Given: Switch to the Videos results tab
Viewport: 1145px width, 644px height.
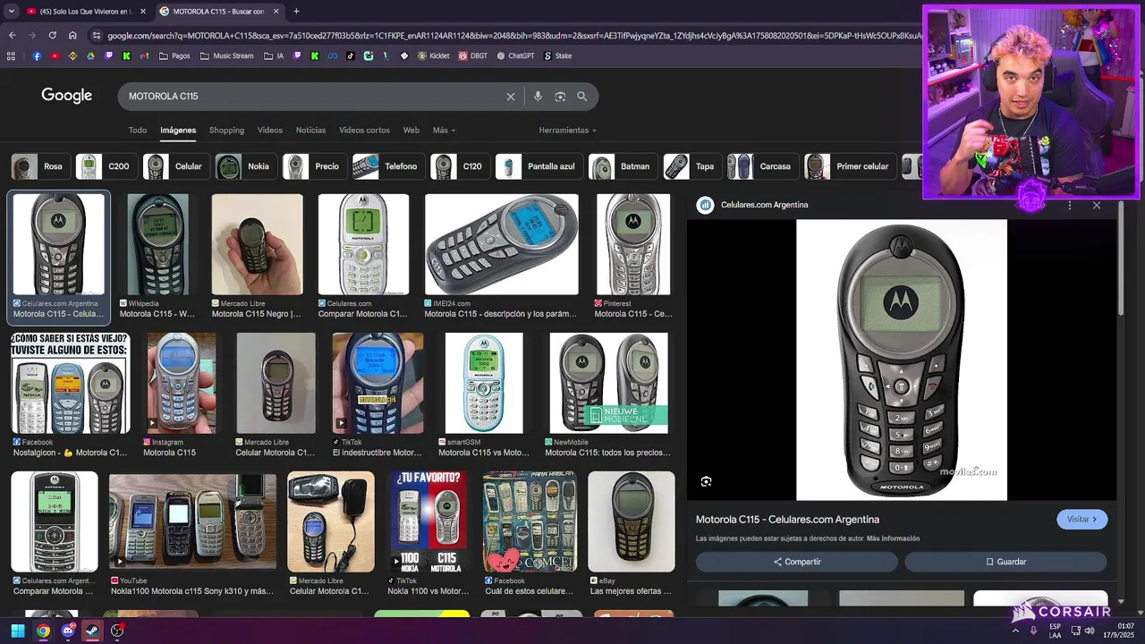Looking at the screenshot, I should point(270,131).
